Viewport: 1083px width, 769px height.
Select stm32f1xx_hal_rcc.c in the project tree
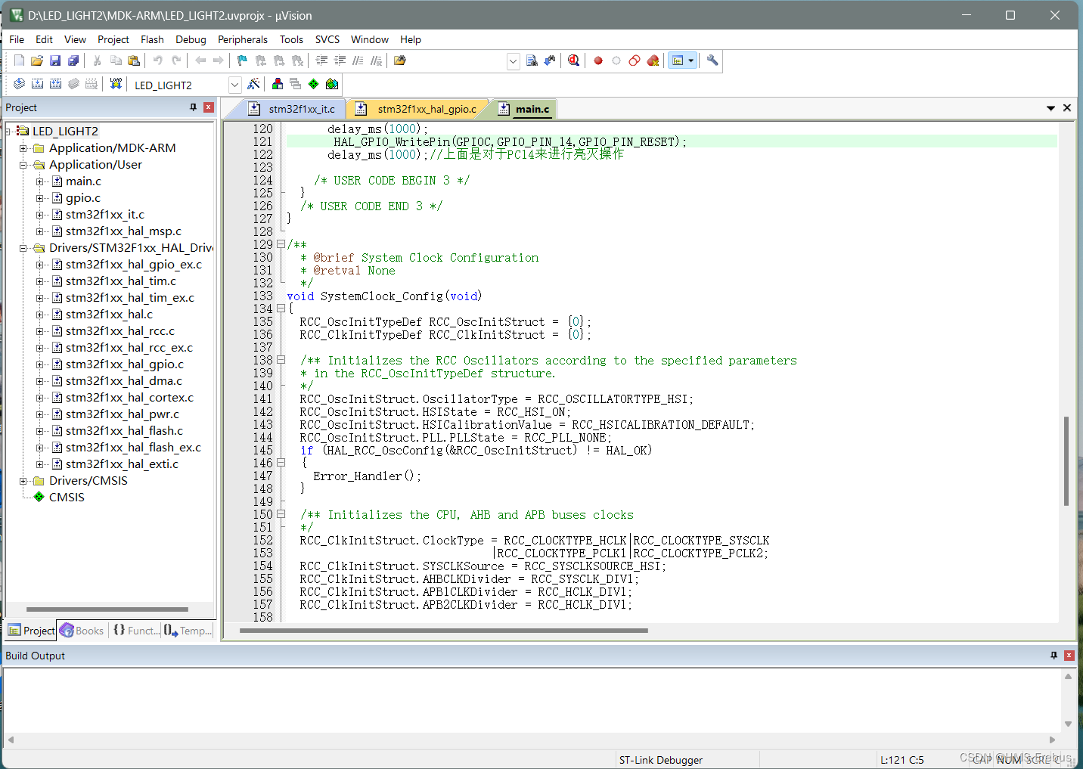point(120,331)
